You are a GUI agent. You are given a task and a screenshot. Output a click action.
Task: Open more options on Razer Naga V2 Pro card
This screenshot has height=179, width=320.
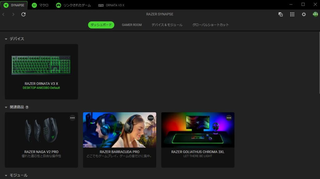[72, 118]
